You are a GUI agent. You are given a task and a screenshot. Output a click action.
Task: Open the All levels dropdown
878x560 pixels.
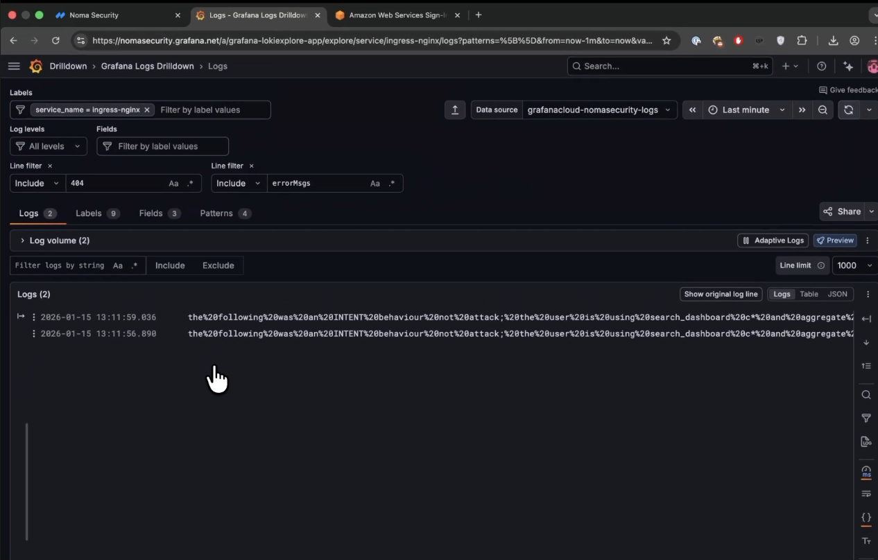pos(49,146)
